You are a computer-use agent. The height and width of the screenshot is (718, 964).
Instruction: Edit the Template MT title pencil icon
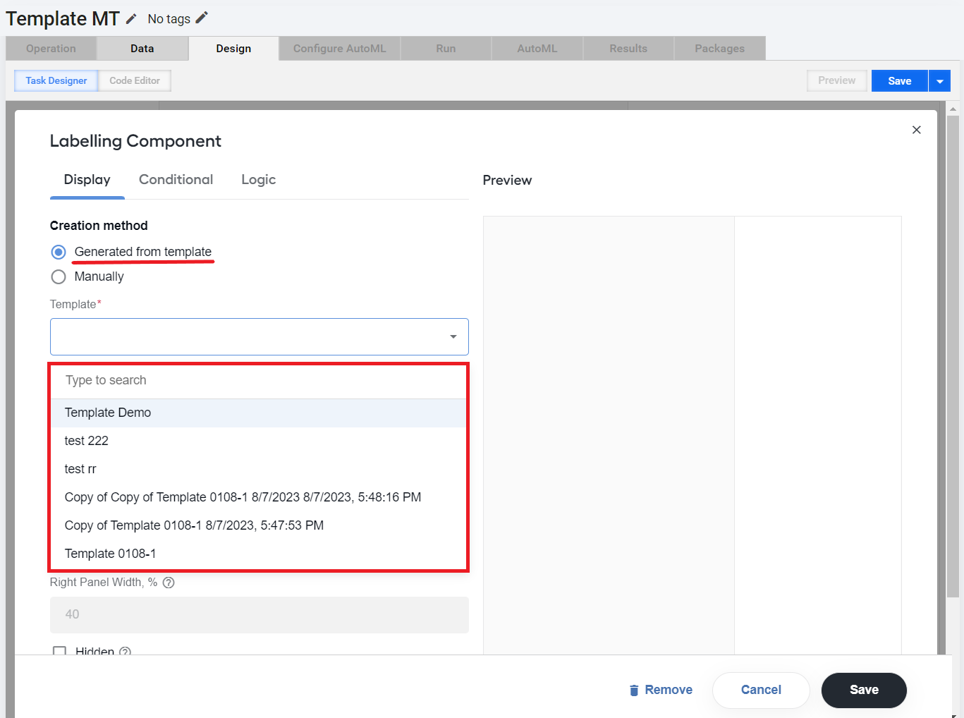point(131,19)
